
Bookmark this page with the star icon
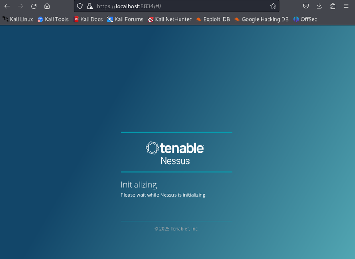pos(273,6)
